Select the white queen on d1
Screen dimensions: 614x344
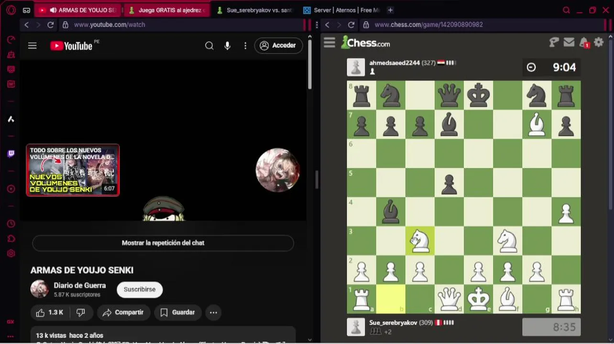449,299
